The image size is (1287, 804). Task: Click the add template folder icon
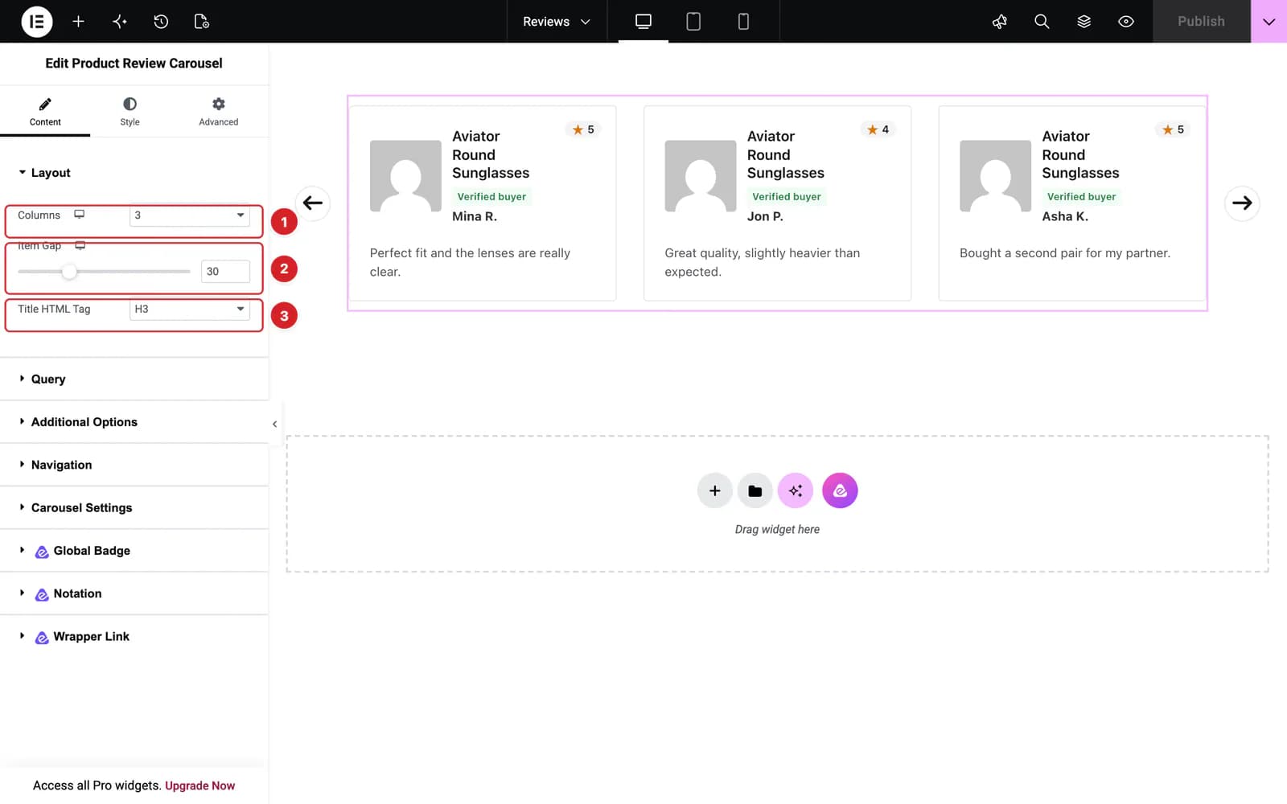tap(755, 490)
